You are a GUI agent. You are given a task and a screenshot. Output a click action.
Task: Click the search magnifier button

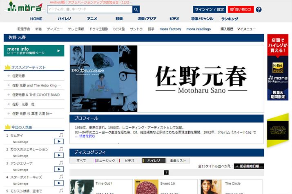pos(136,9)
